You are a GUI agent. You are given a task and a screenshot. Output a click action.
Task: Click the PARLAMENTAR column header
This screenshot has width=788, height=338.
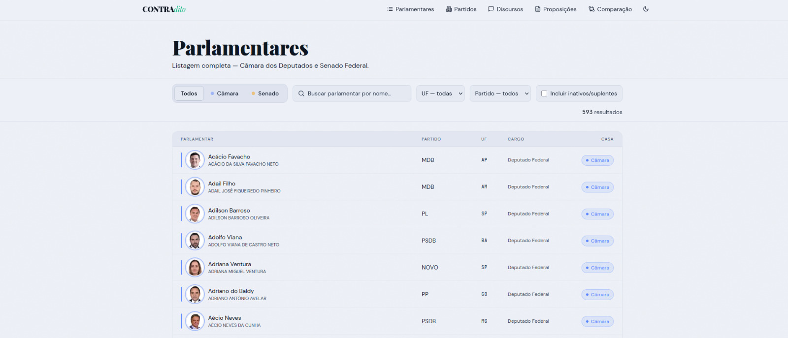point(197,139)
